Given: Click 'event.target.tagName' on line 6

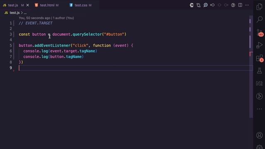Looking at the screenshot, I should (72, 51).
